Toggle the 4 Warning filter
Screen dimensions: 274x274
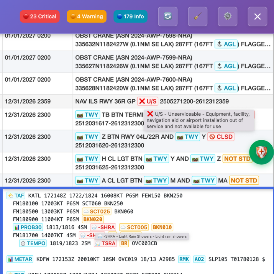[87, 16]
